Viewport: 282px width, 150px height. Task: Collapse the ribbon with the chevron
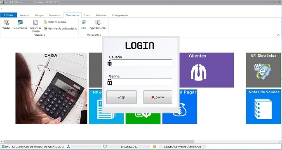(x=278, y=35)
